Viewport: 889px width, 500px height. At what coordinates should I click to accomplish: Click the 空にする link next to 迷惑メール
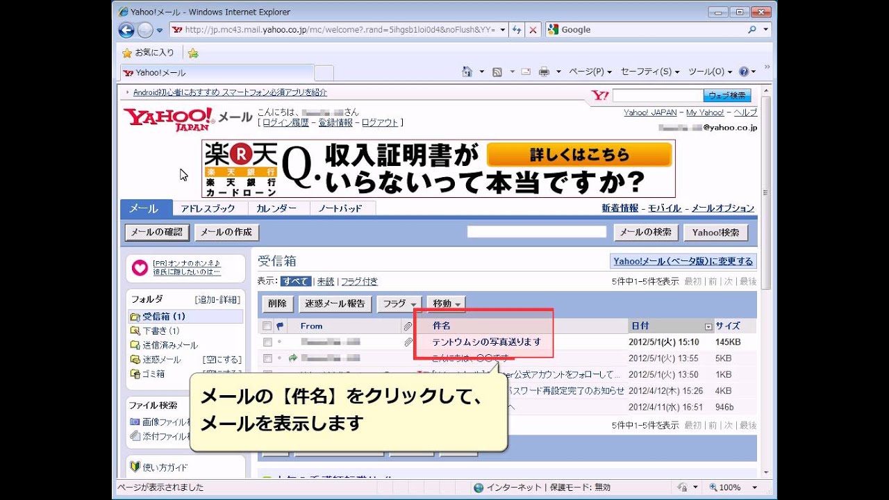coord(222,360)
